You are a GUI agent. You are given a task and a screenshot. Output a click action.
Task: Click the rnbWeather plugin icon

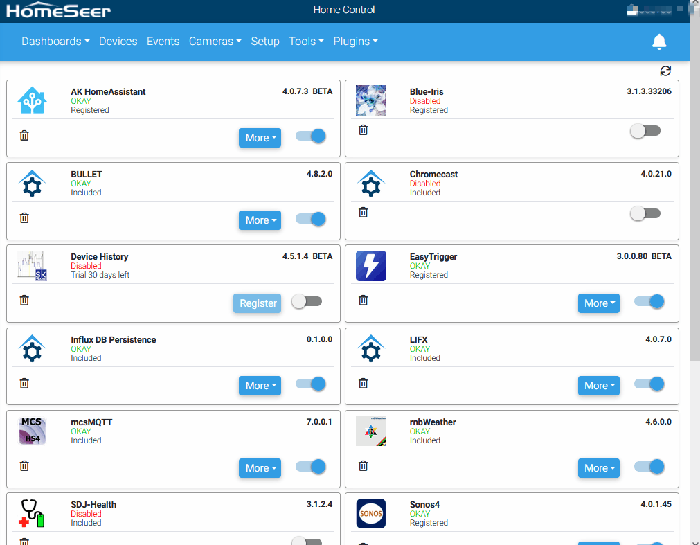(371, 431)
